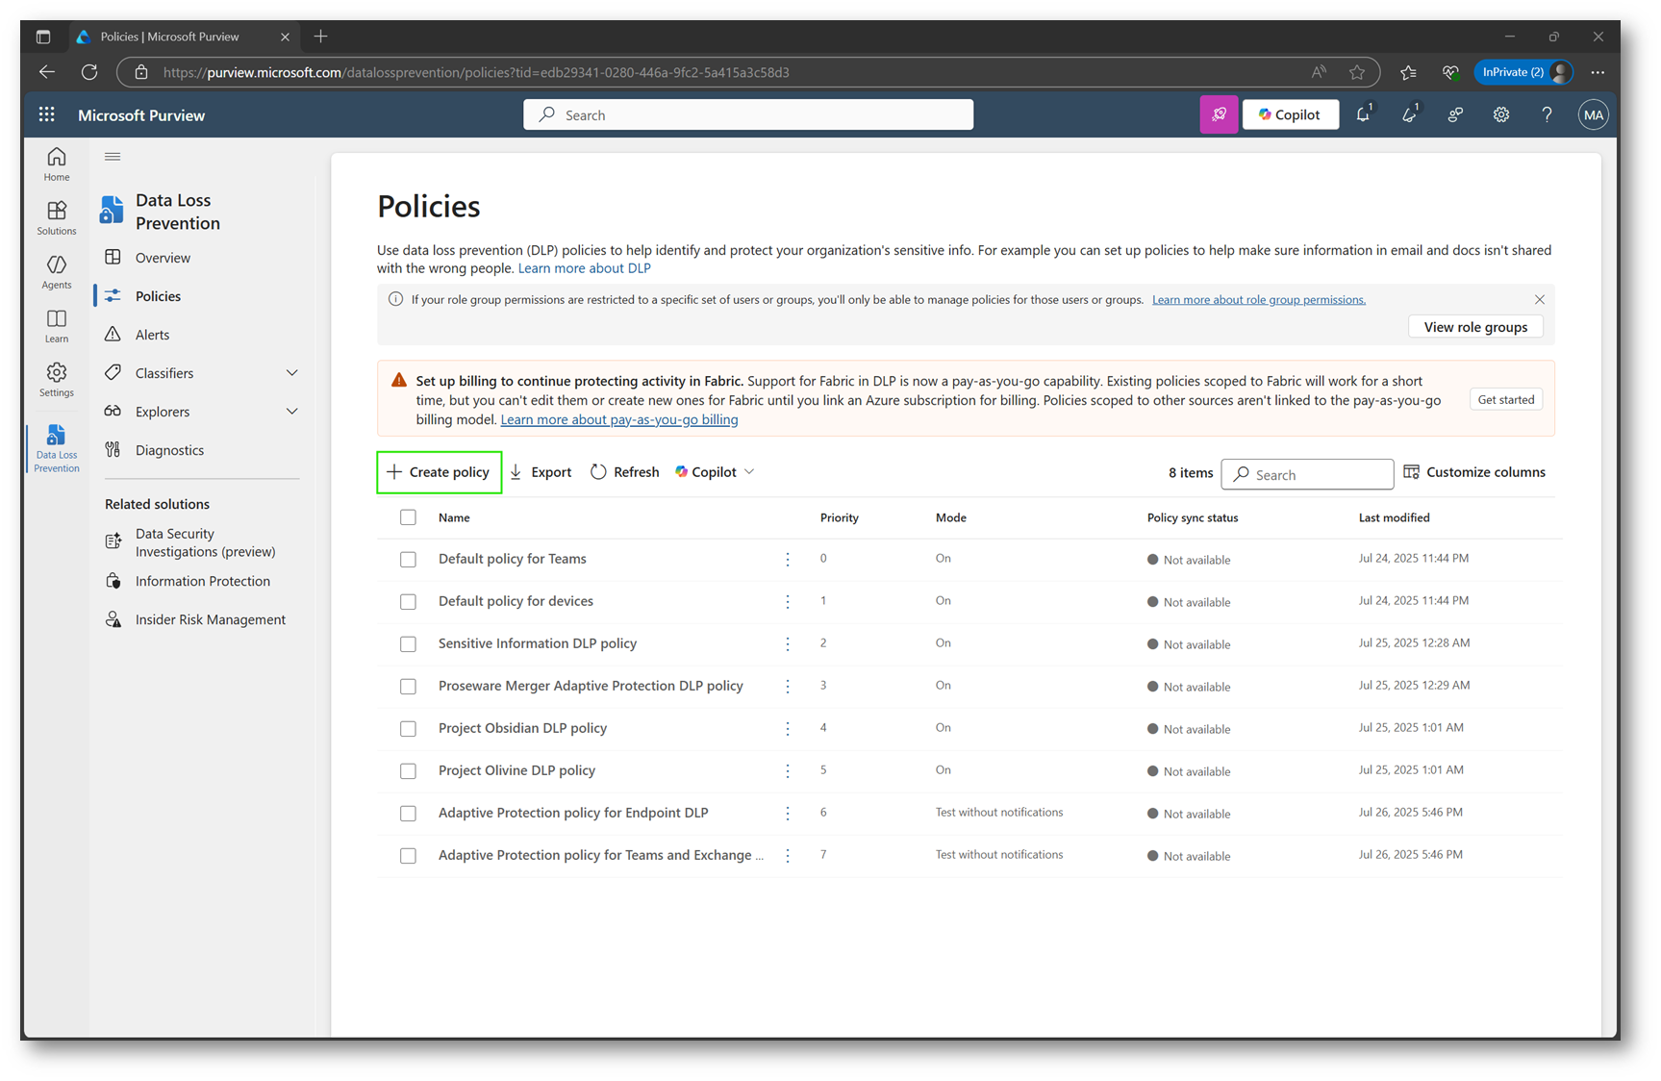Open Learn more about DLP link
Screen dimensions: 1661x1081
point(584,268)
